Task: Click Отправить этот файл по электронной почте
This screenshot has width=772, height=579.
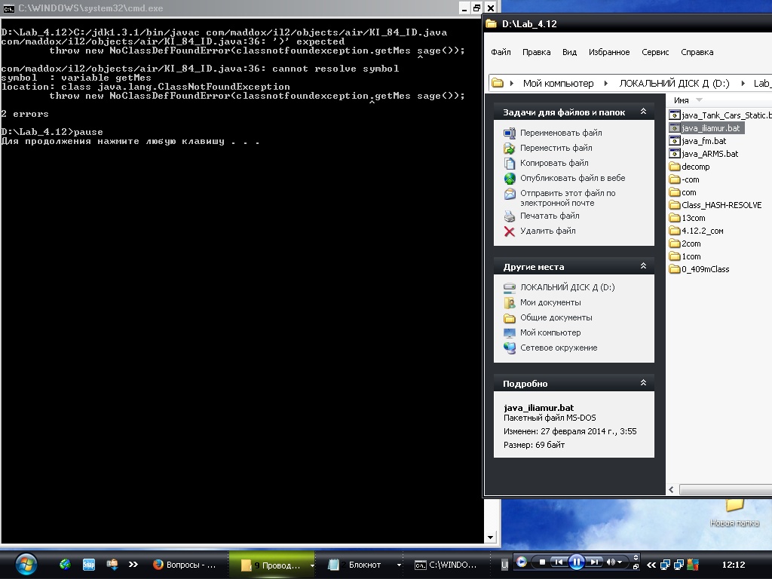Action: click(x=568, y=198)
